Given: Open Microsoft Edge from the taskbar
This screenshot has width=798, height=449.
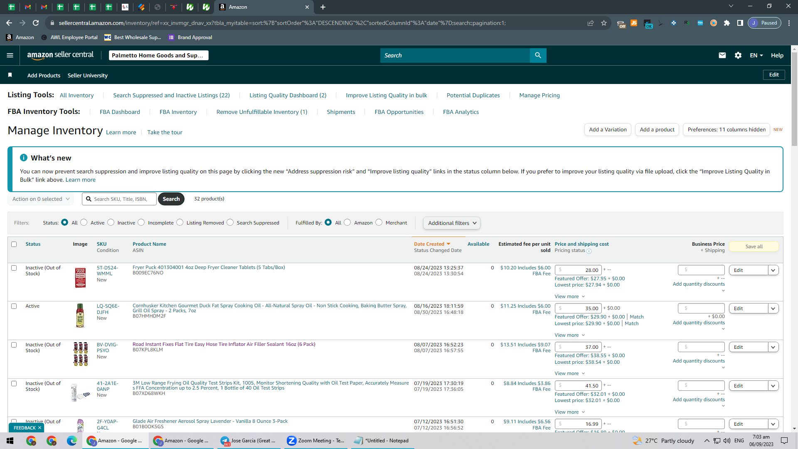Looking at the screenshot, I should coord(72,441).
